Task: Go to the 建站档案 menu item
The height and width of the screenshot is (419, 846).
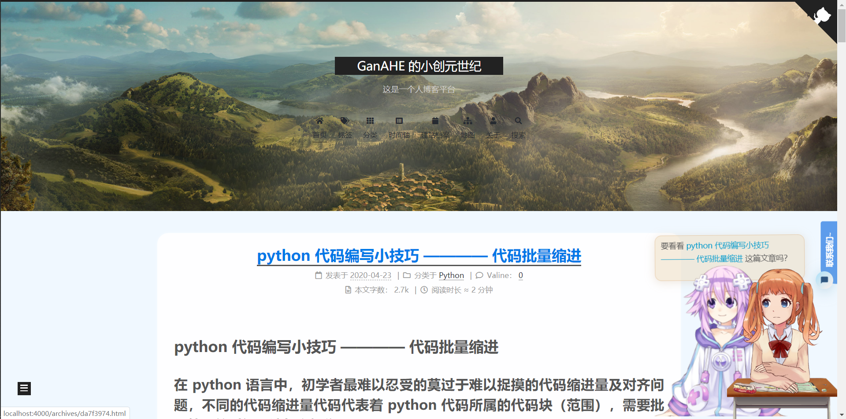Action: (x=435, y=135)
